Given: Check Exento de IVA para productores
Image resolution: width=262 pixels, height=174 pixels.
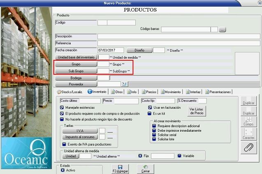Looking at the screenshot, I should 64,144.
